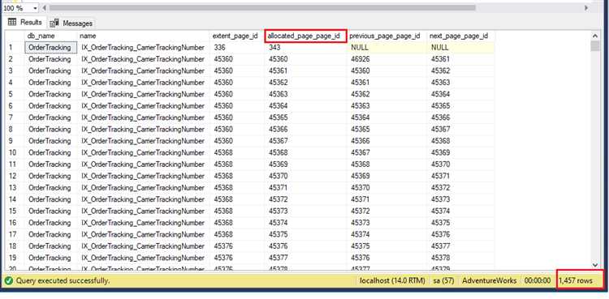Click horizontal scrollbar right arrow
The width and height of the screenshot is (609, 299).
click(586, 8)
